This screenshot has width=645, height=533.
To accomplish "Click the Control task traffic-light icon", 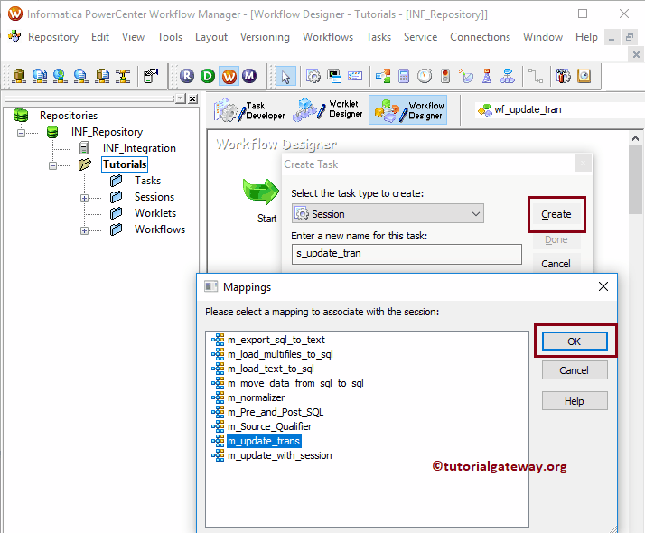I will (x=445, y=76).
